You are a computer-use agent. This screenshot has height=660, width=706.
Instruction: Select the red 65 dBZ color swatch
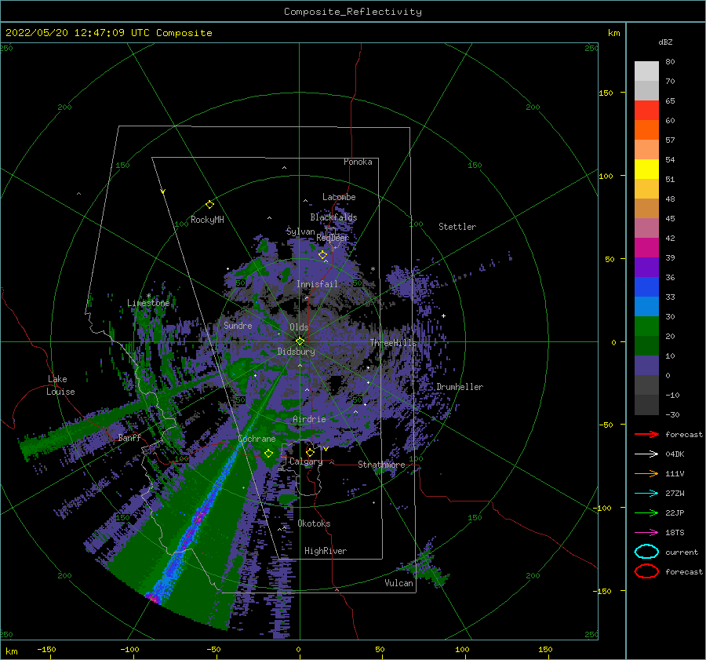pyautogui.click(x=646, y=111)
